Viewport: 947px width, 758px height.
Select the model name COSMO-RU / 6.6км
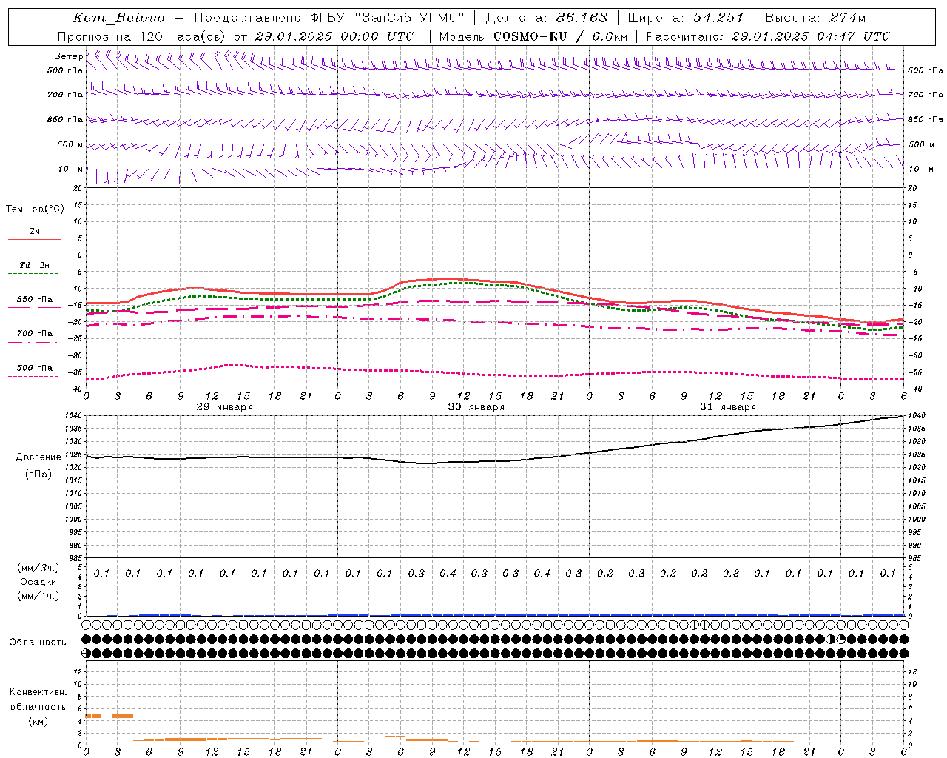coord(560,36)
